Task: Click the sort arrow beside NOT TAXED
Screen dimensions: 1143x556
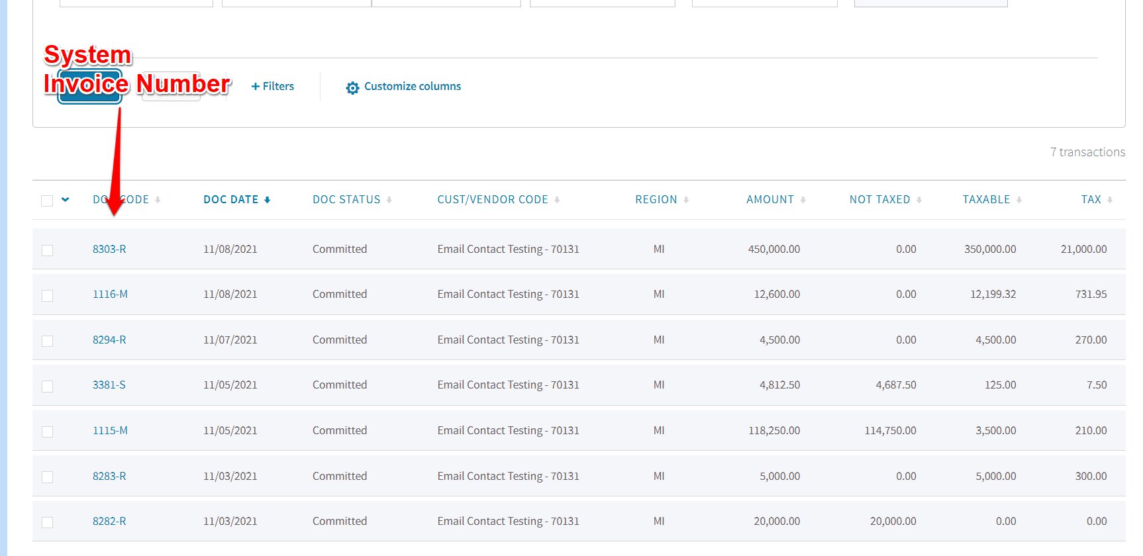Action: pyautogui.click(x=919, y=200)
